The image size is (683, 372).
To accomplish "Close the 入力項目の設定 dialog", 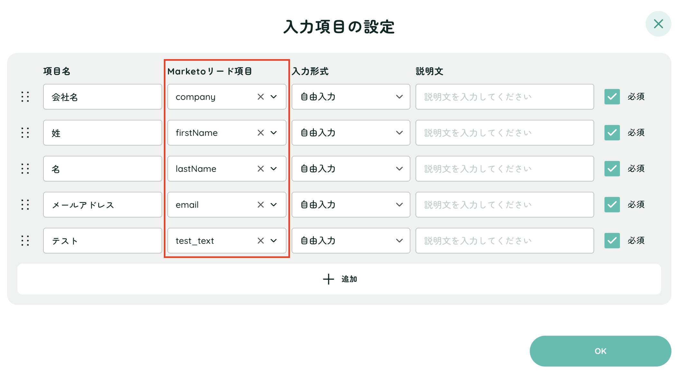I will click(658, 24).
